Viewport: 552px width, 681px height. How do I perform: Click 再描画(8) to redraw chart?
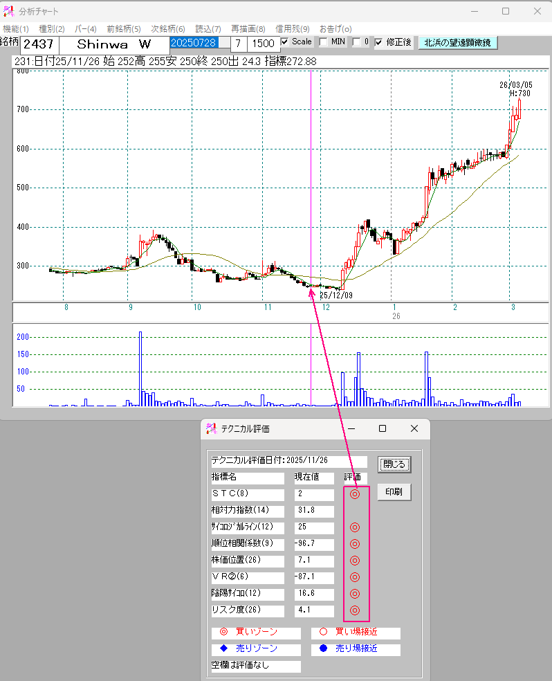248,29
